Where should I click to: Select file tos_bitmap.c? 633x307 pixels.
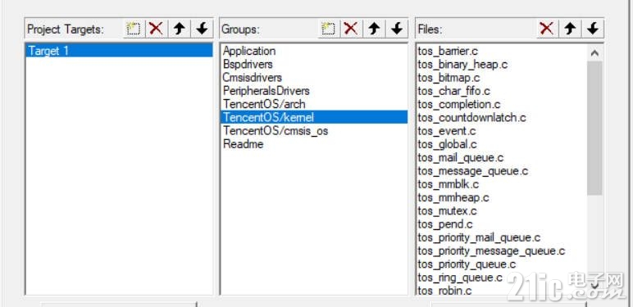tap(449, 78)
